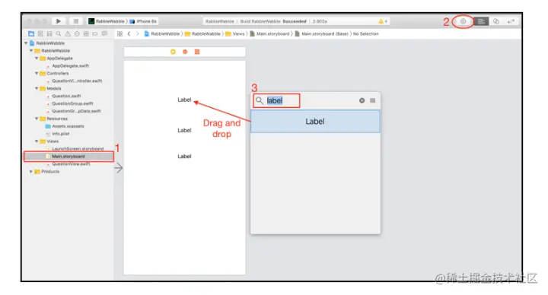
Task: Collapse the RabbleWabble project root
Action: pyautogui.click(x=26, y=43)
